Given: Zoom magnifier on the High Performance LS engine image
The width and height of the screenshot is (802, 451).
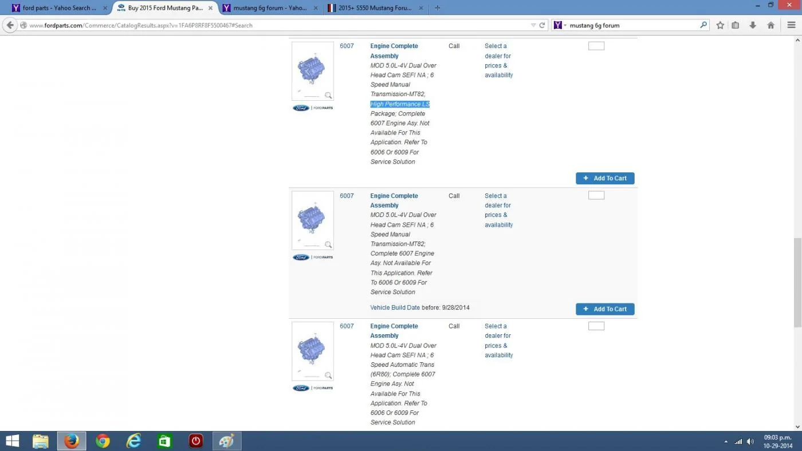Looking at the screenshot, I should [x=328, y=96].
